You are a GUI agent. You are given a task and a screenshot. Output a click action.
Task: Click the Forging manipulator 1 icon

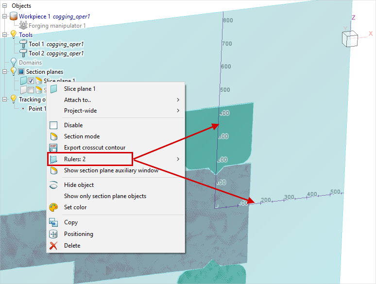tap(23, 26)
